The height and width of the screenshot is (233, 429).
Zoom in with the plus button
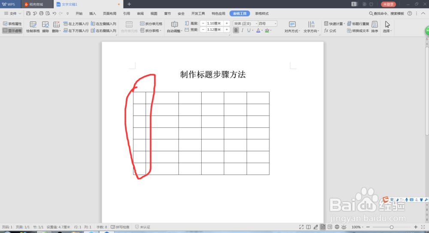[416, 227]
